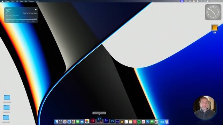Select the middle desktop folder

tap(7, 108)
